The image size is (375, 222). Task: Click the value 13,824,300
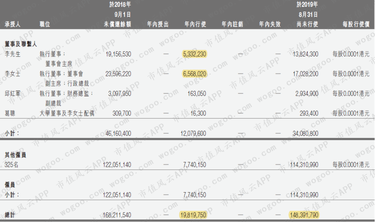tap(305, 54)
